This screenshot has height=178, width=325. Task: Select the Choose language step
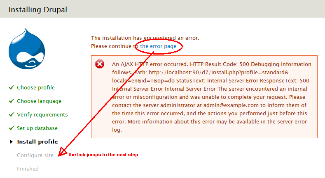pos(39,101)
